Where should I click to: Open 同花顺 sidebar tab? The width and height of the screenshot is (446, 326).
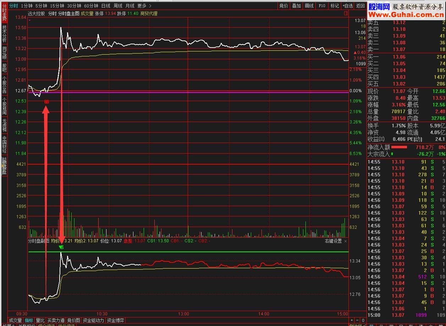[x=4, y=53]
